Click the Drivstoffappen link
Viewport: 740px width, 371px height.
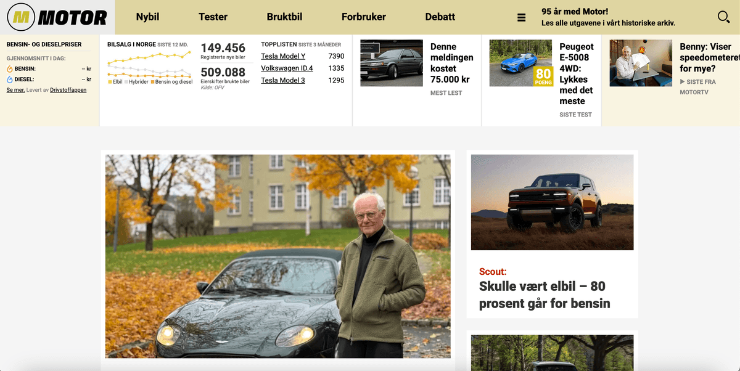click(68, 90)
